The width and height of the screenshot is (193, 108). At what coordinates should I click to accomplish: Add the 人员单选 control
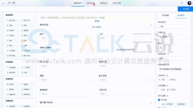pyautogui.click(x=12, y=50)
